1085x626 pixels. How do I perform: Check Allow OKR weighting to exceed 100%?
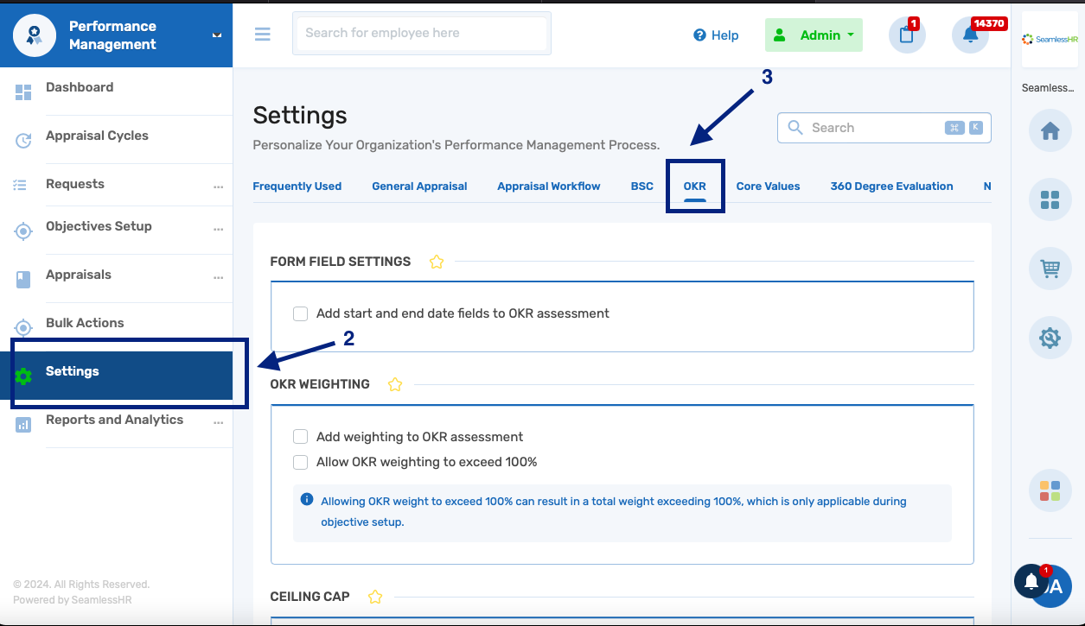coord(300,462)
